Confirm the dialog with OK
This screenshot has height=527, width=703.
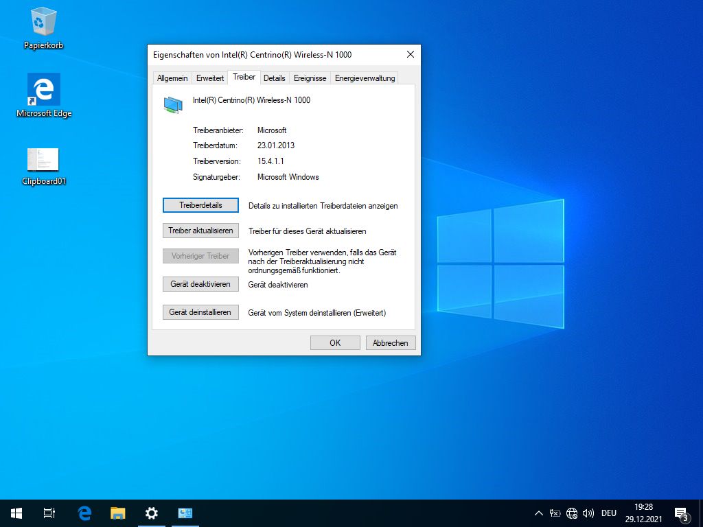(335, 343)
